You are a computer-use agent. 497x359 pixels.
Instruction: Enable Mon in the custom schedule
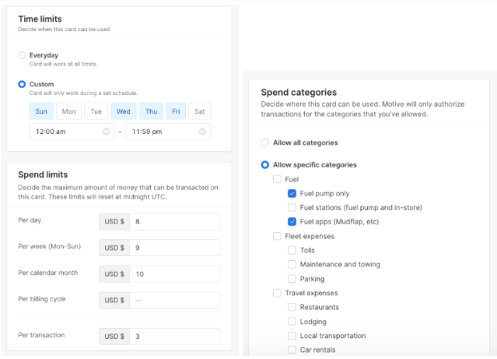tap(68, 111)
